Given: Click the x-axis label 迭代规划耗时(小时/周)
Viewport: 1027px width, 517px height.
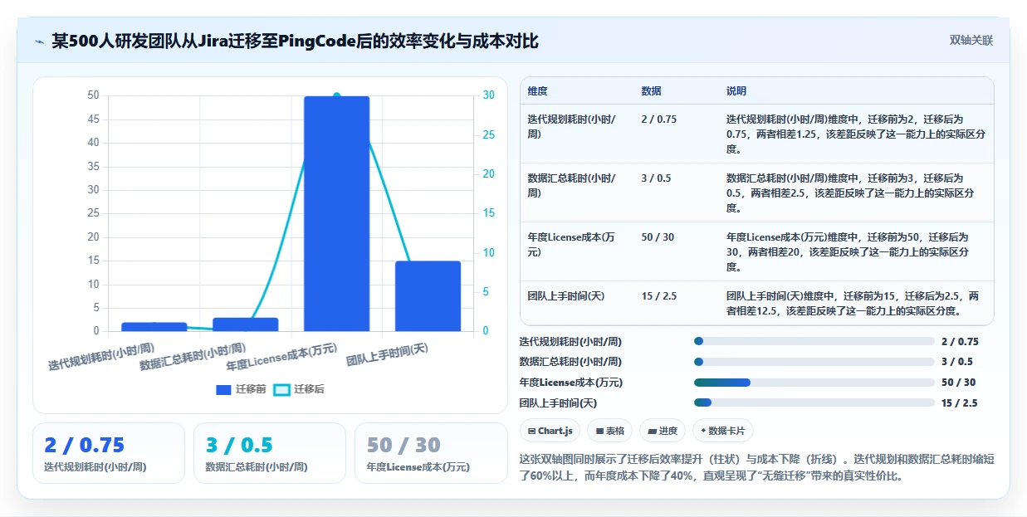Looking at the screenshot, I should (101, 357).
